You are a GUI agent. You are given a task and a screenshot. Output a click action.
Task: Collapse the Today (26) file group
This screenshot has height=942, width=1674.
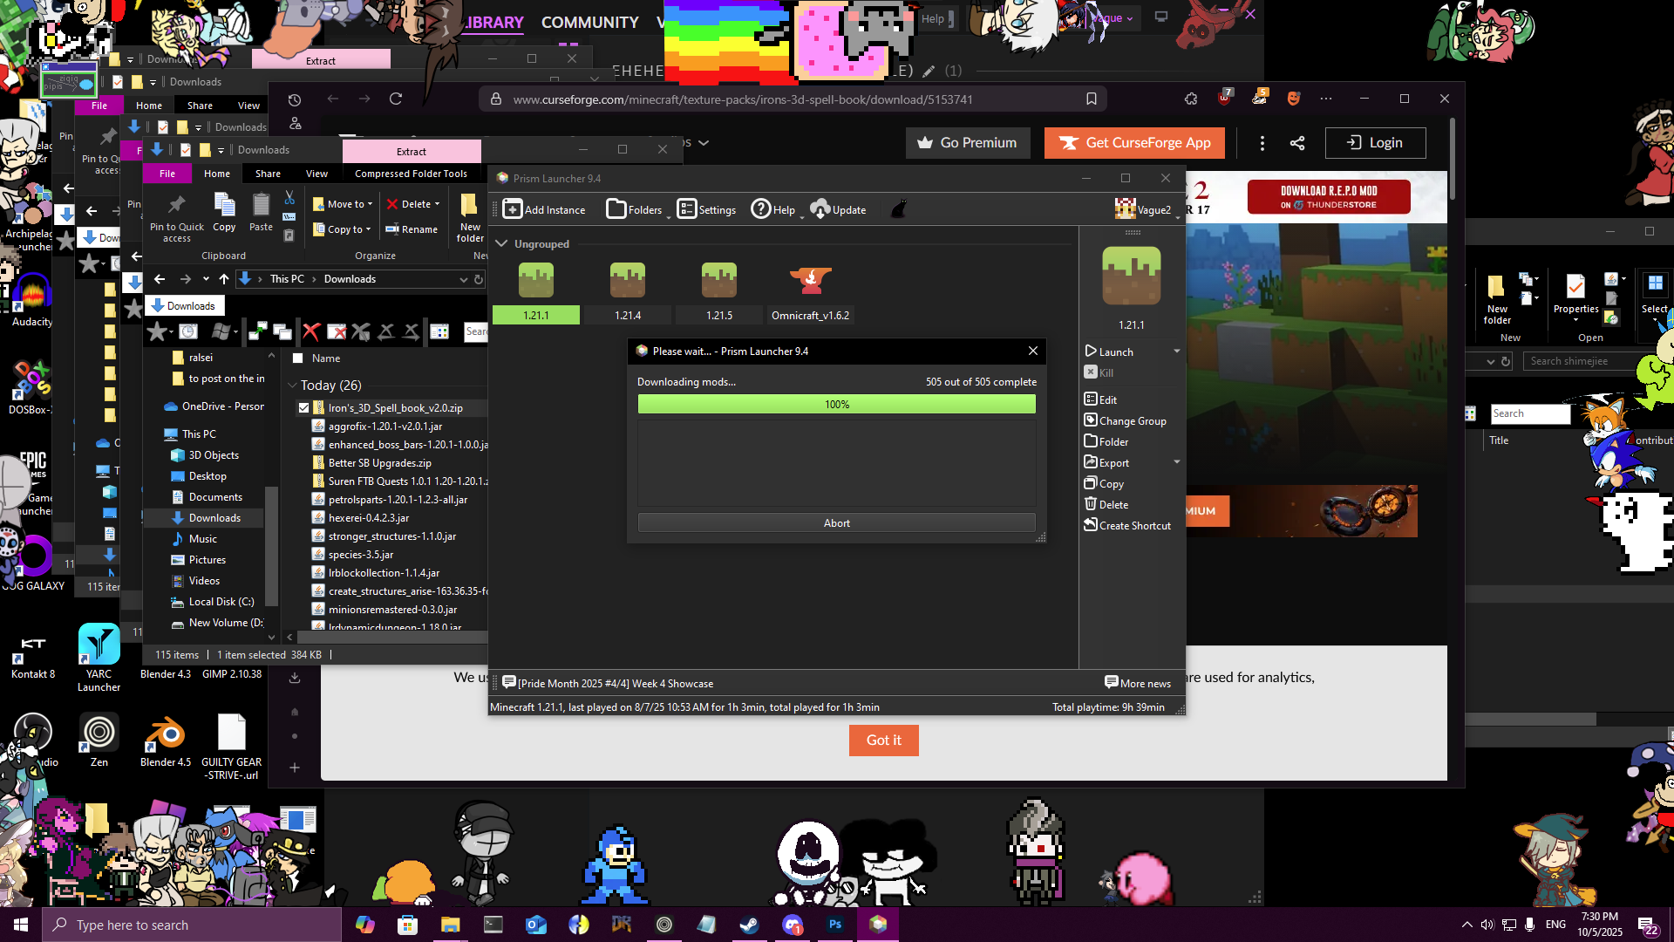tap(292, 386)
